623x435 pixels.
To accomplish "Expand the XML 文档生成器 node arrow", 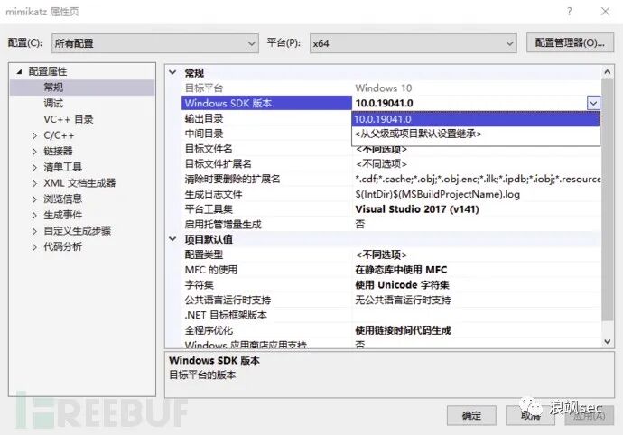I will point(34,183).
